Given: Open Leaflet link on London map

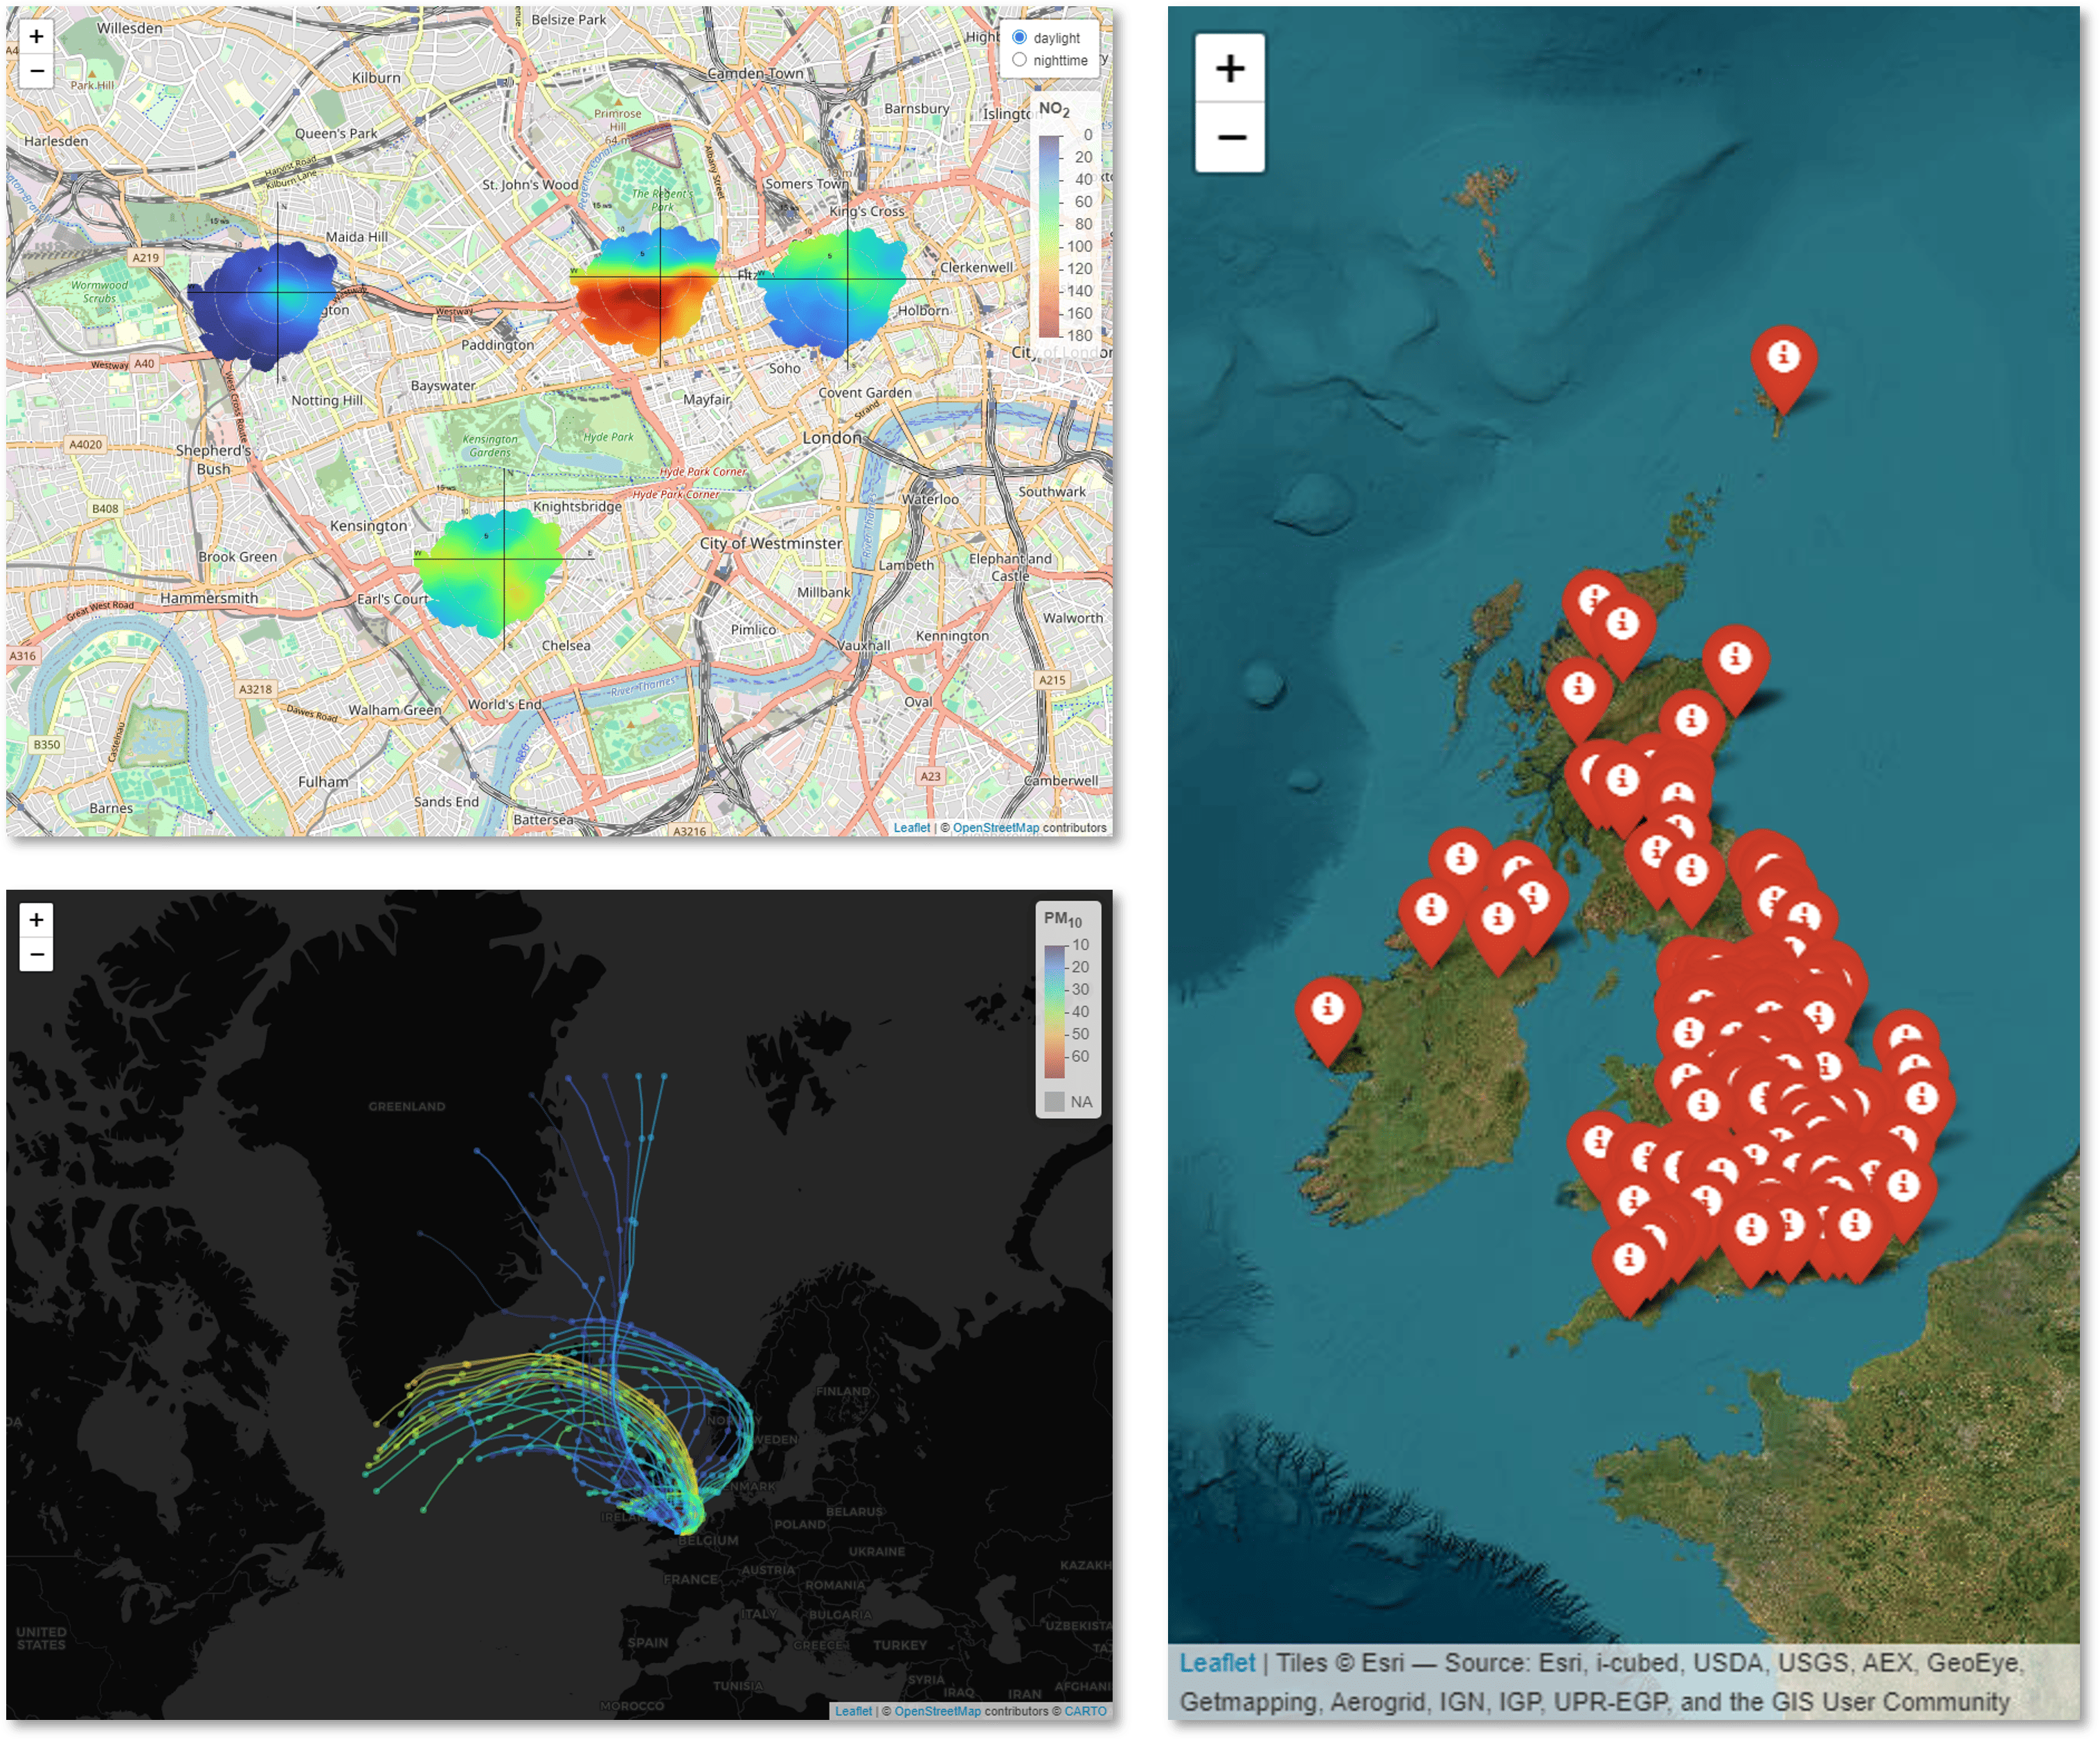Looking at the screenshot, I should [911, 828].
